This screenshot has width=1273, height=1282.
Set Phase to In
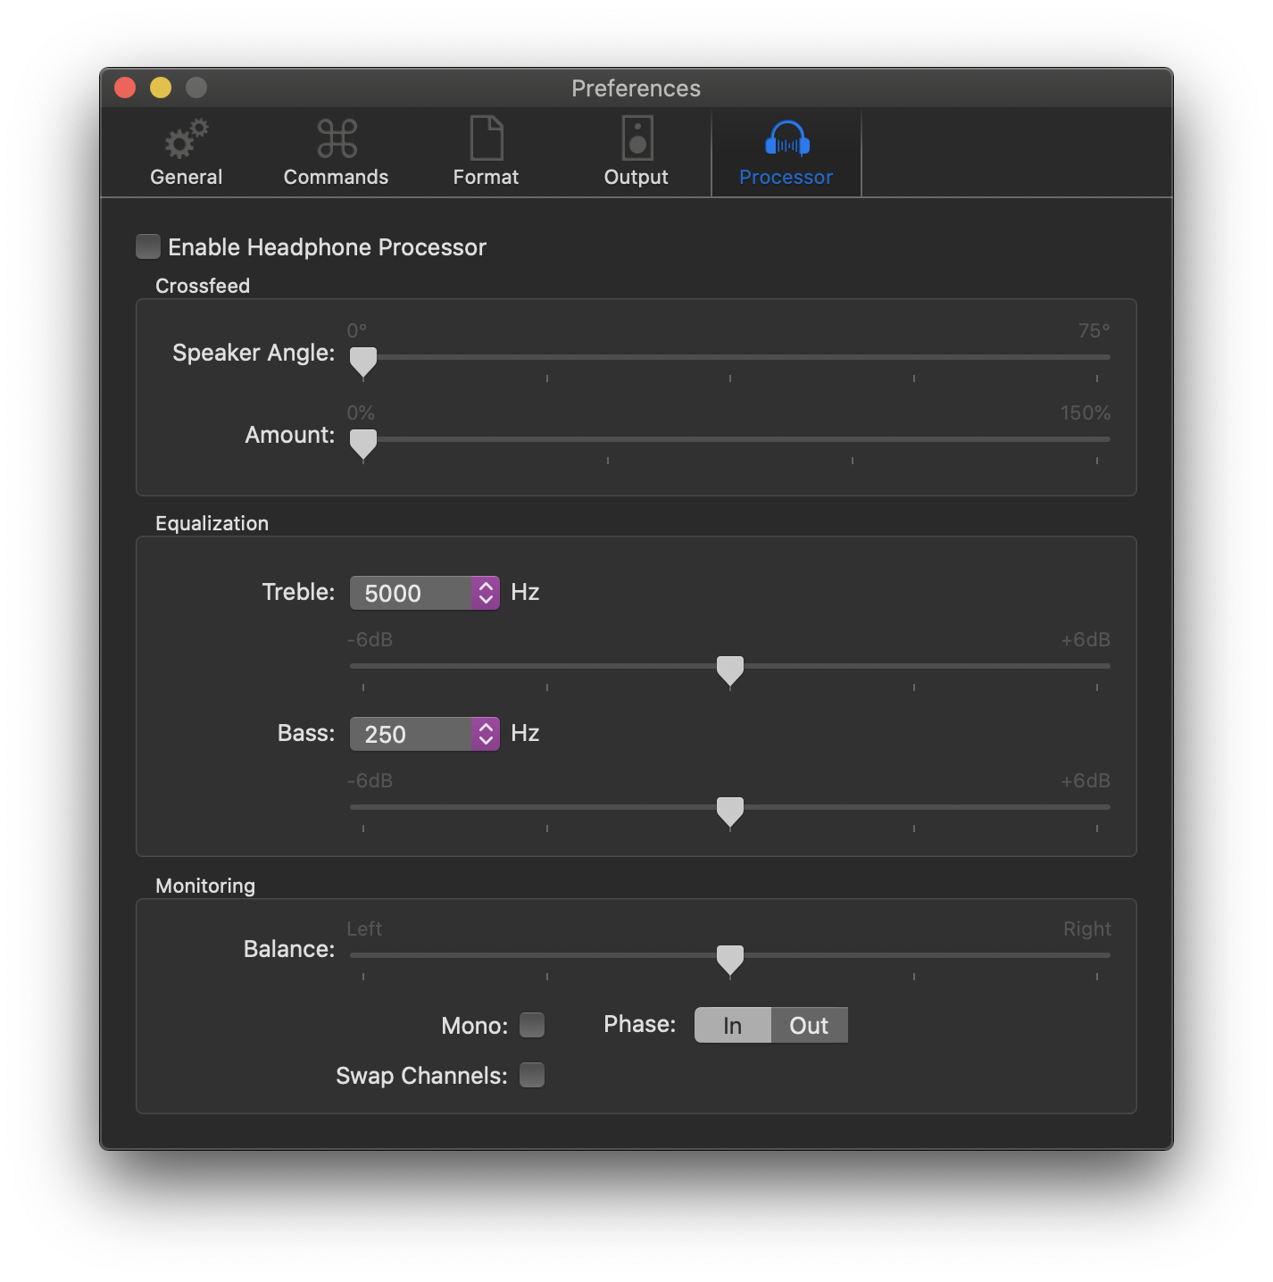[732, 1025]
